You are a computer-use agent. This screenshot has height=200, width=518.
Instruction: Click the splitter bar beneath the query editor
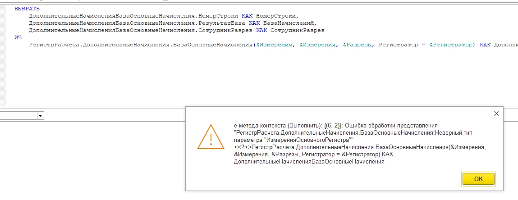click(259, 108)
